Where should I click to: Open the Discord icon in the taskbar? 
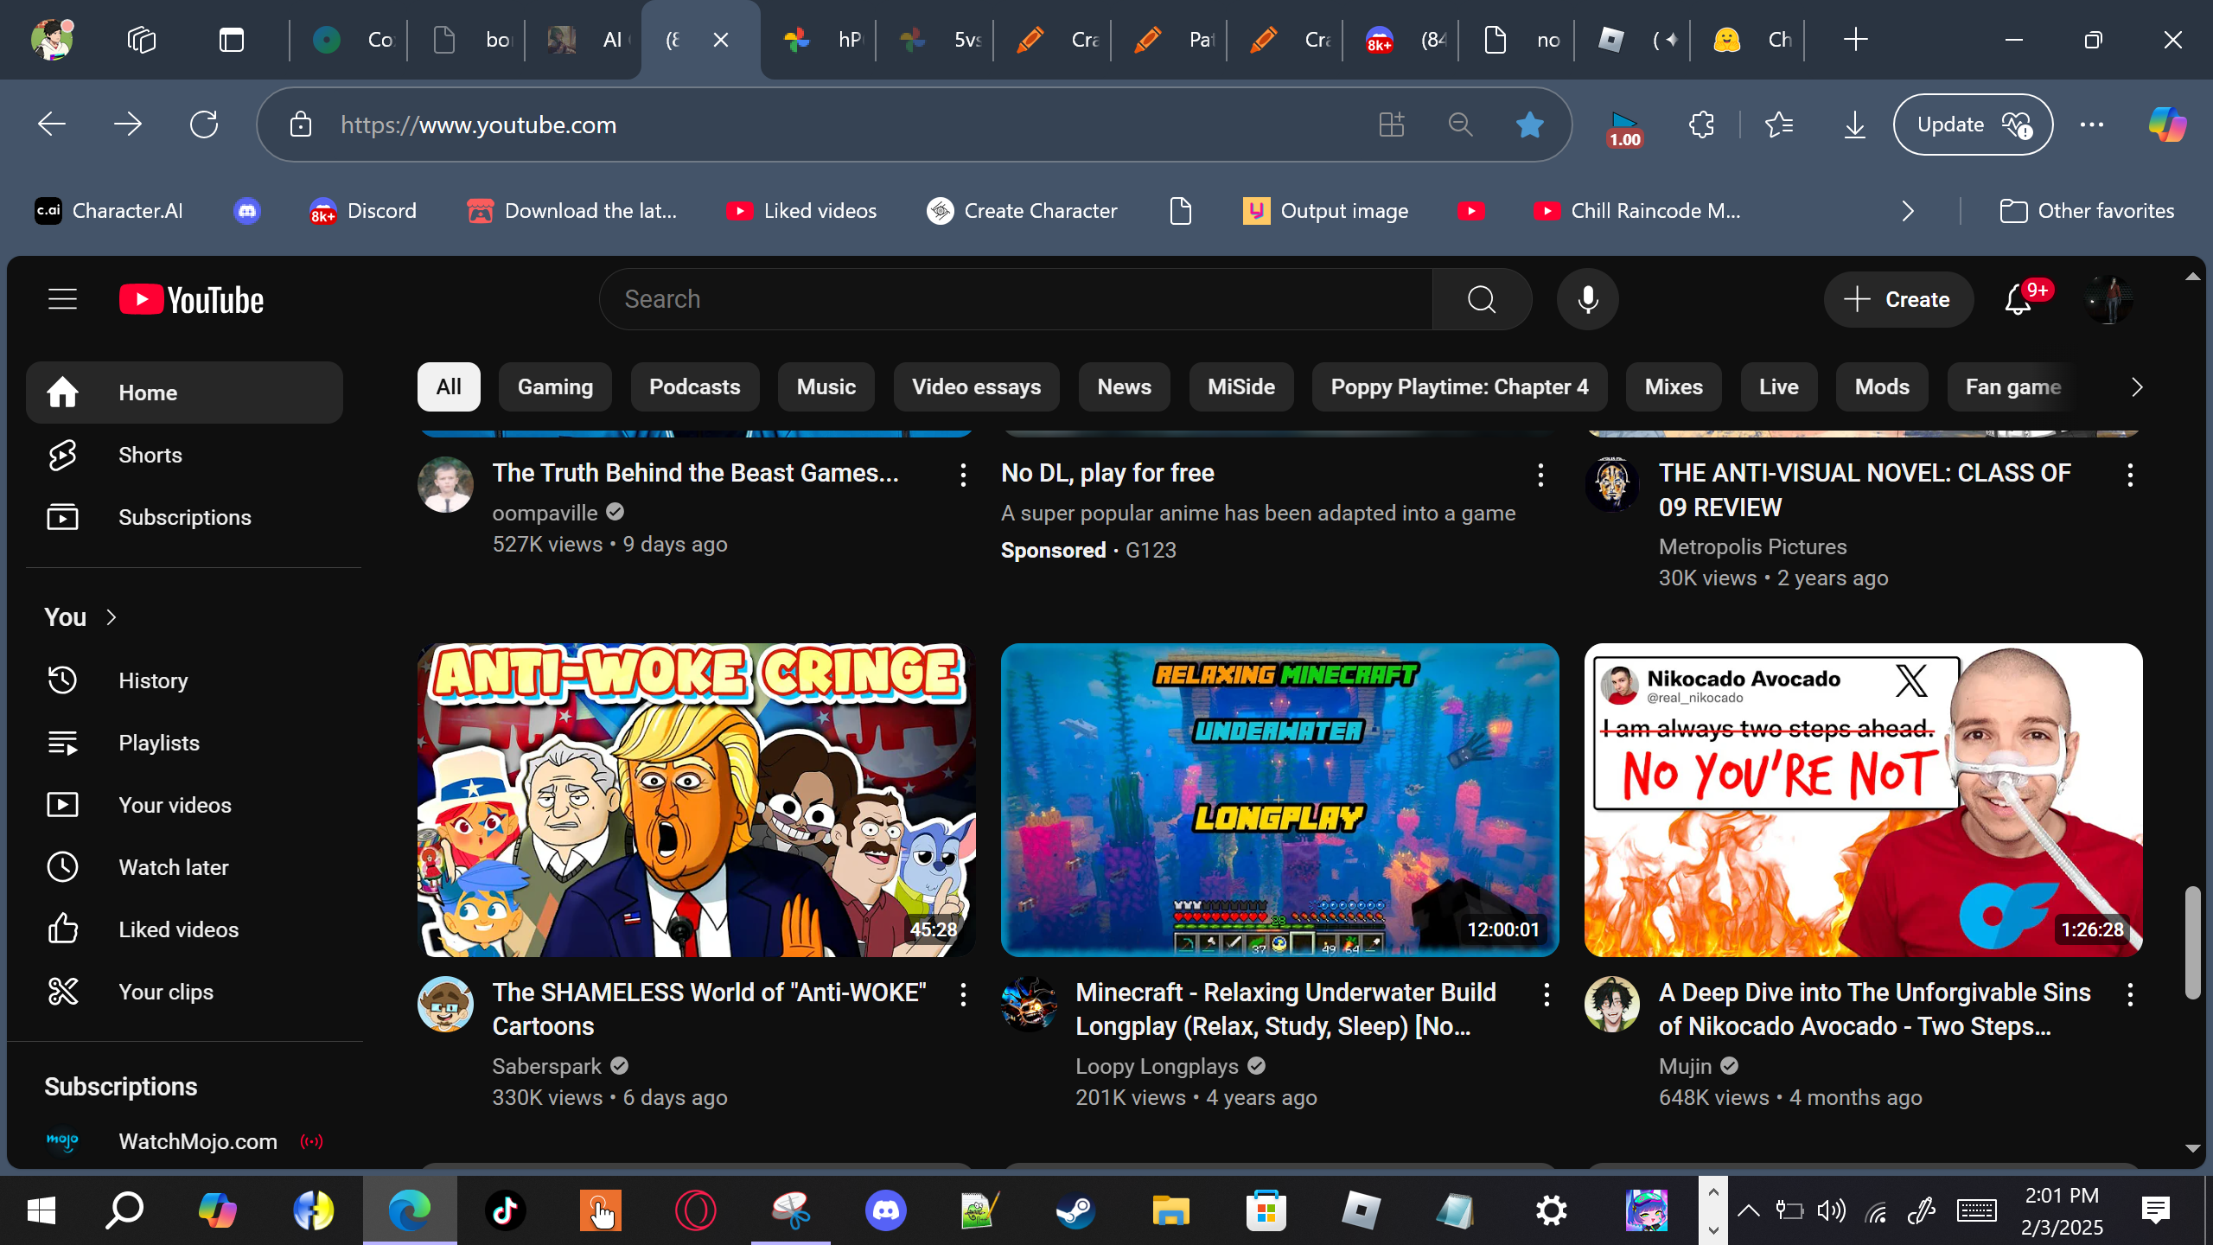point(886,1210)
